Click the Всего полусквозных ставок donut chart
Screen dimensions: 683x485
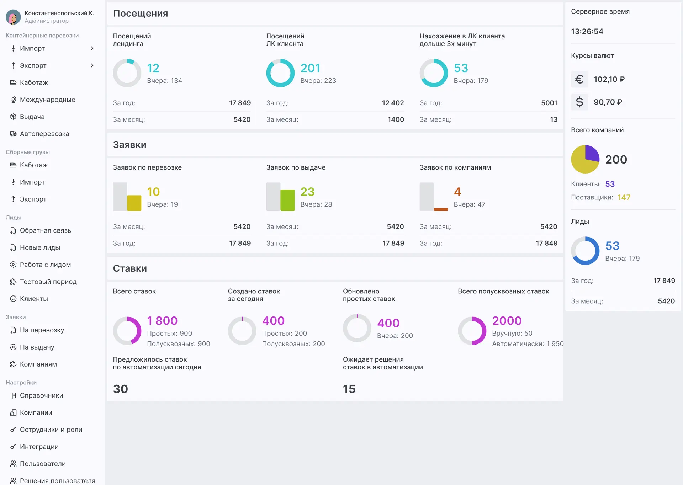pyautogui.click(x=472, y=331)
